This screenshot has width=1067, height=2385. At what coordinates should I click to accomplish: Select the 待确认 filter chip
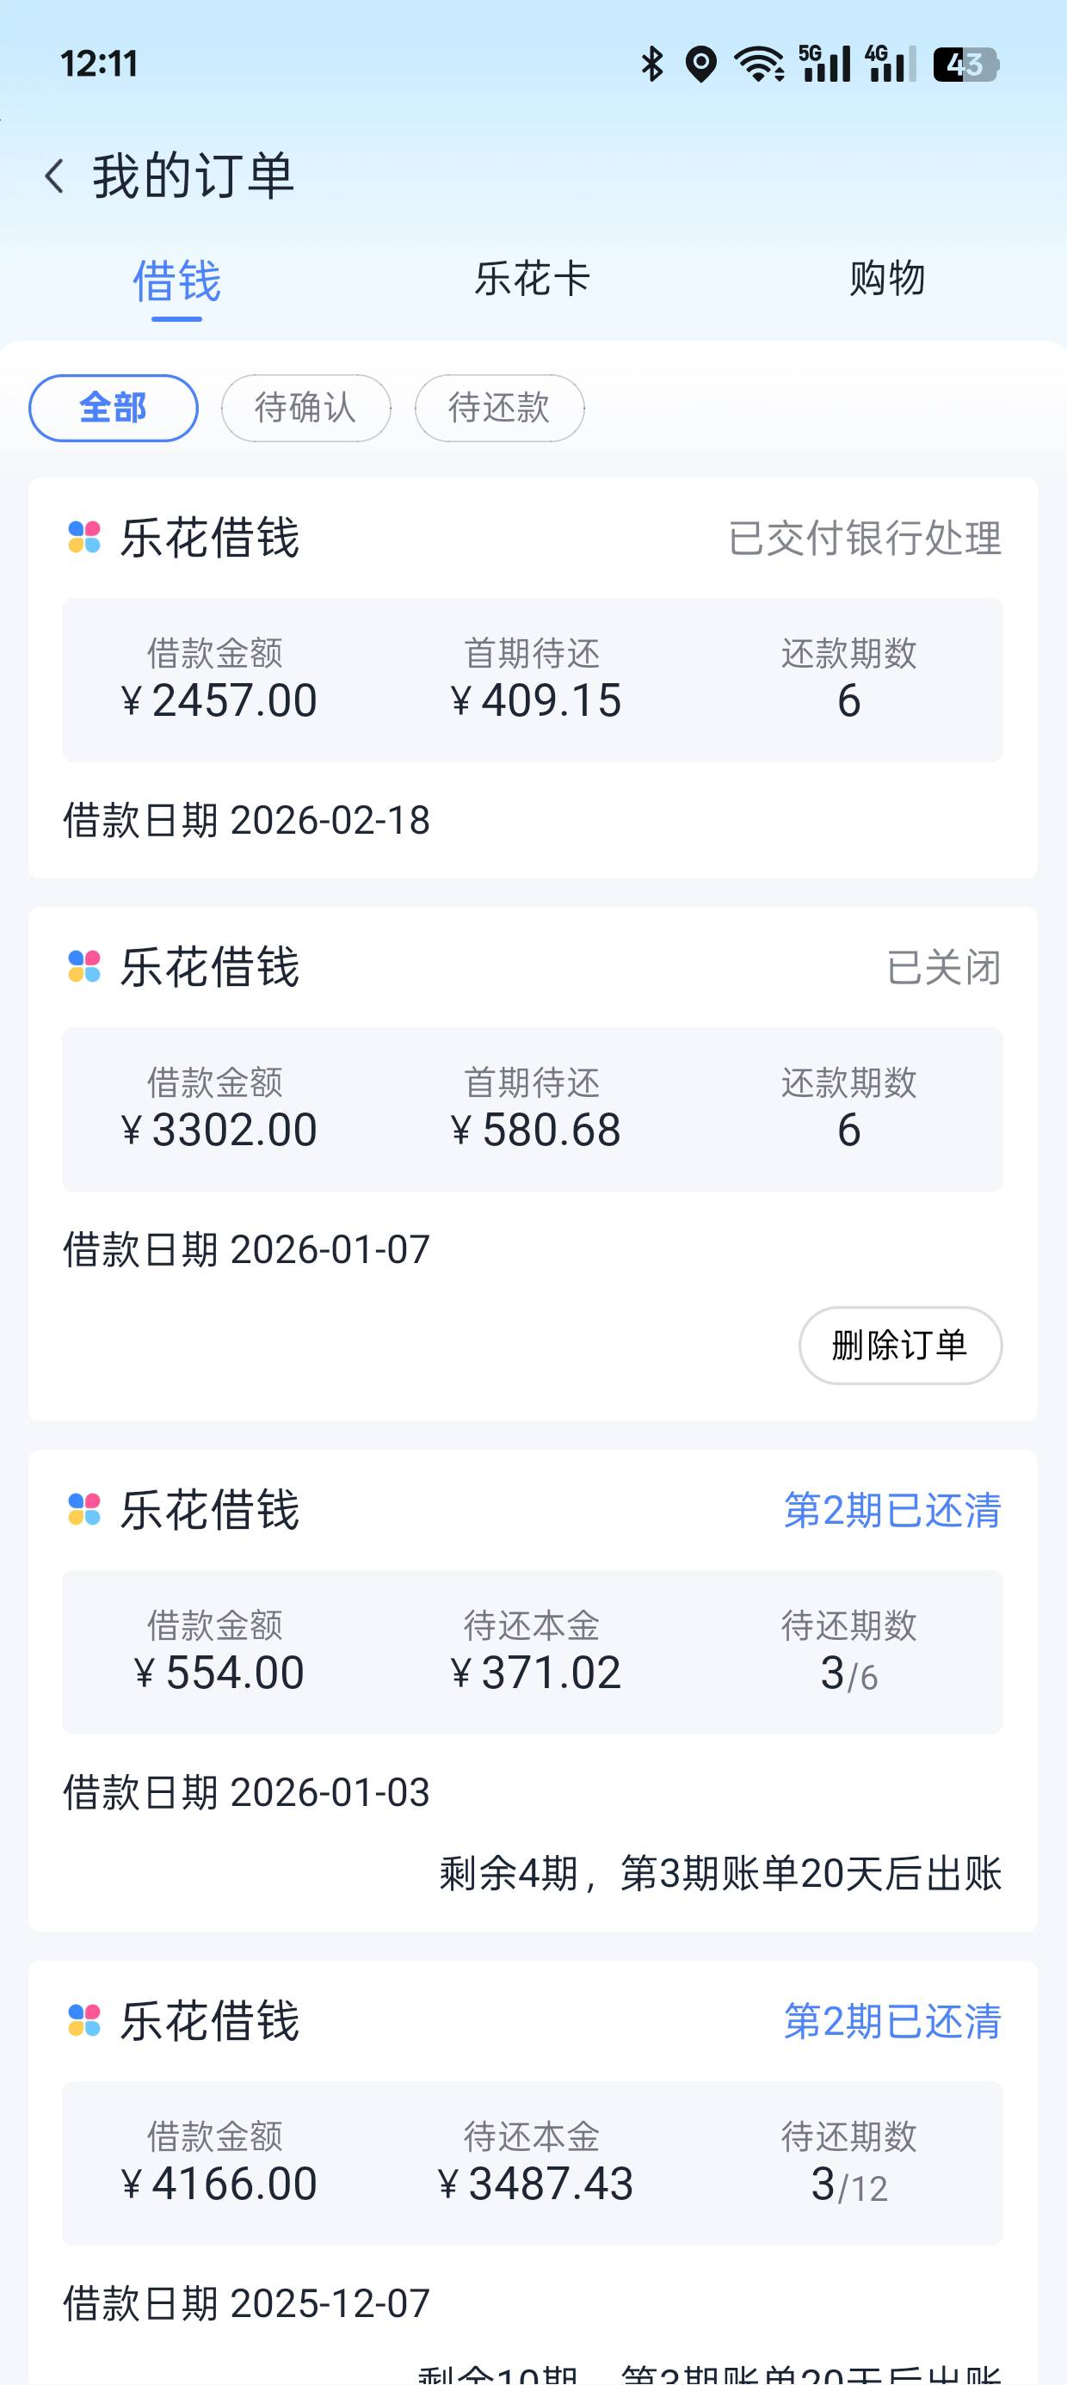pyautogui.click(x=305, y=407)
